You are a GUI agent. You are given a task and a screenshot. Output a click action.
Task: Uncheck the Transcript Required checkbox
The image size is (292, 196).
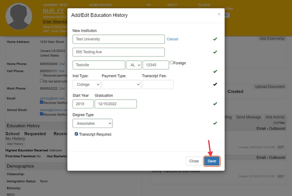point(76,134)
